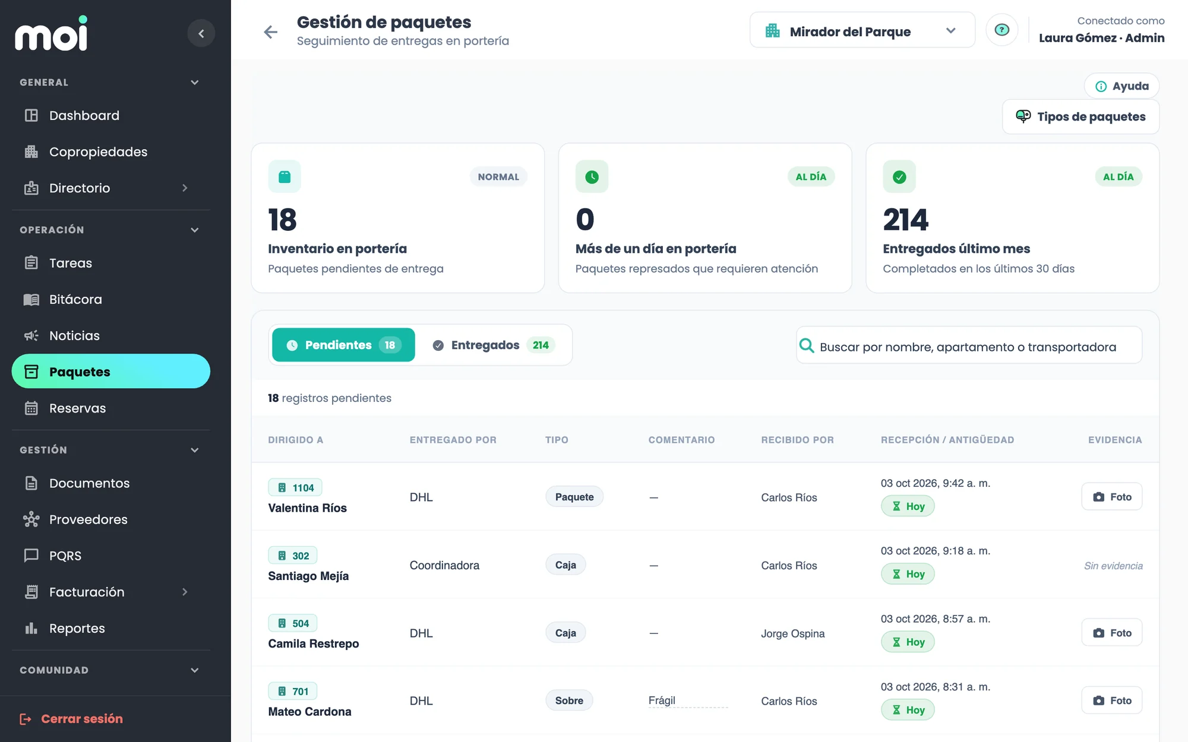The width and height of the screenshot is (1188, 742).
Task: Sort by the DIRIGIDO A column header
Action: (295, 440)
